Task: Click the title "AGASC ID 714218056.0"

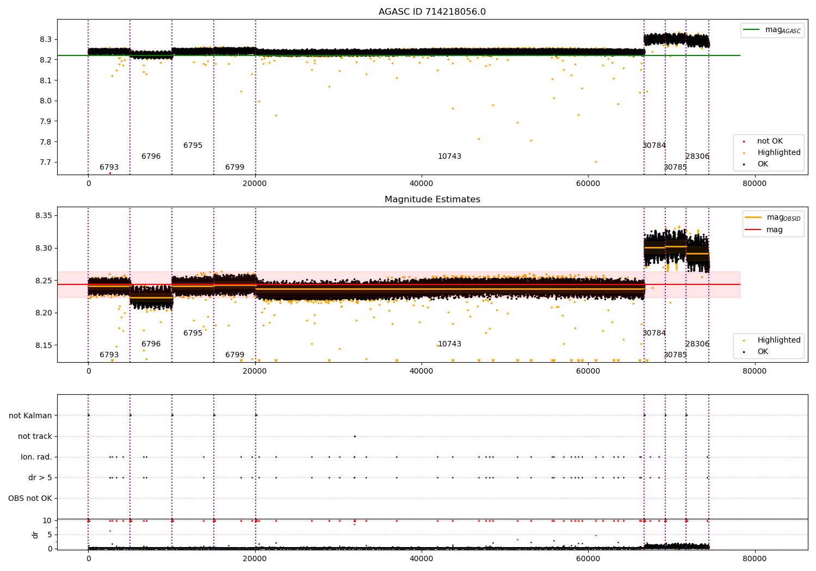Action: click(432, 12)
